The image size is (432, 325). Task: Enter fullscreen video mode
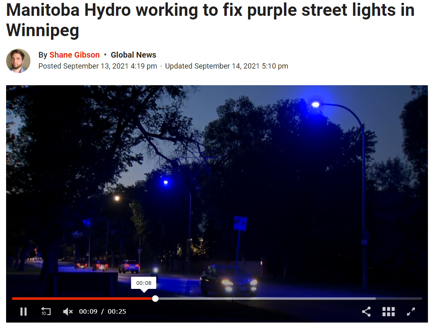(411, 312)
